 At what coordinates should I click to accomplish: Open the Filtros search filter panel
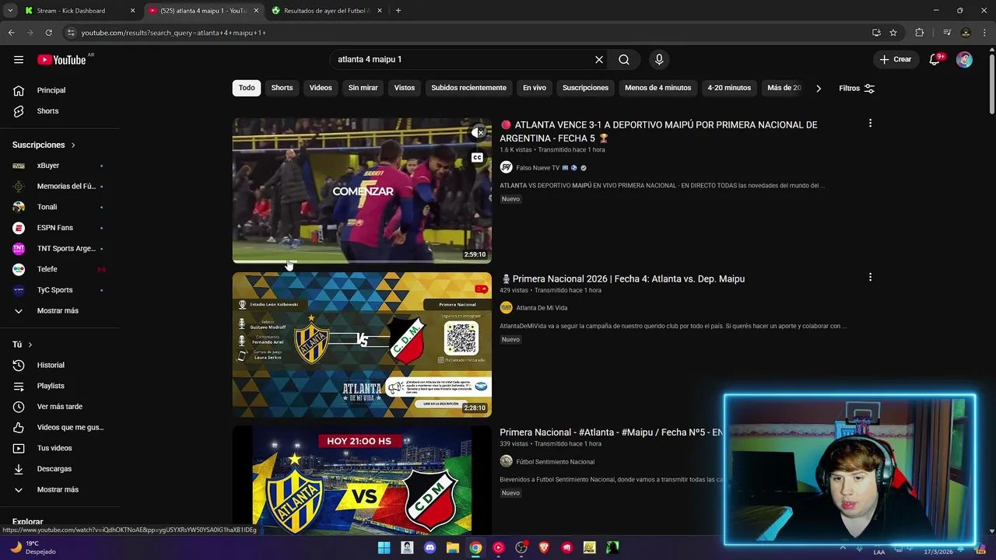click(x=857, y=89)
